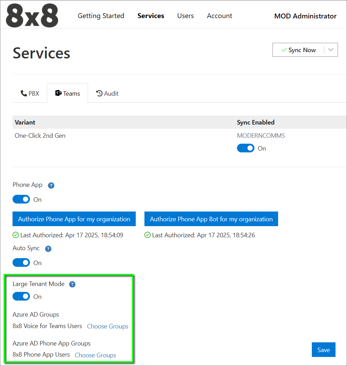Click the Teams icon in the tab
347x366 pixels.
pos(58,93)
